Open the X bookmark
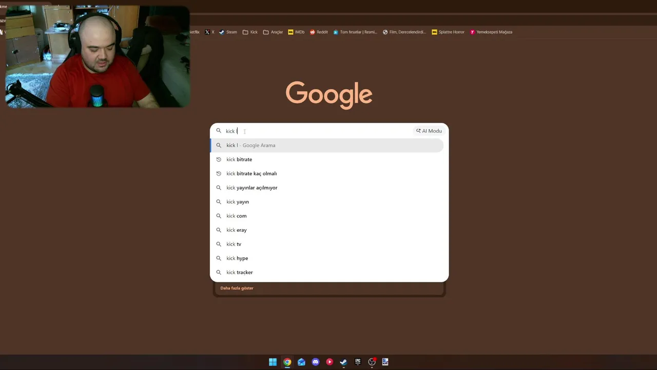 point(209,32)
